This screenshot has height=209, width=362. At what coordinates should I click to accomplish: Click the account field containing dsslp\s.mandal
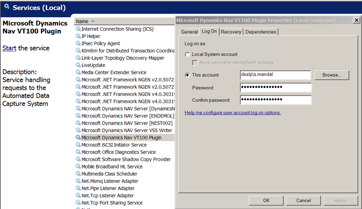tap(275, 75)
